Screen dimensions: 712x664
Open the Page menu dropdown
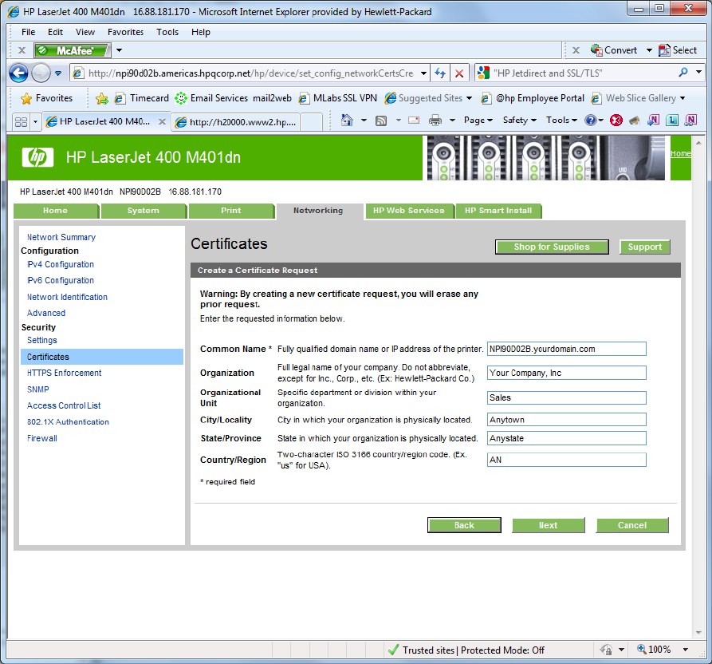tap(478, 121)
